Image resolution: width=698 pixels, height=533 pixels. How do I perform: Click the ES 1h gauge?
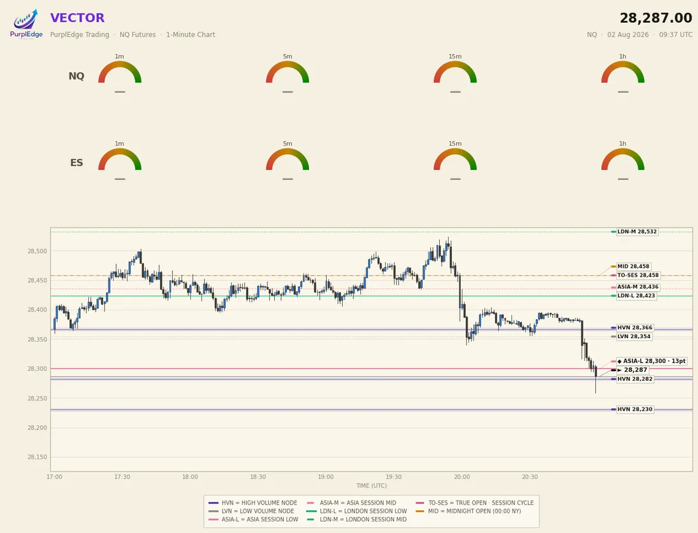pos(622,159)
